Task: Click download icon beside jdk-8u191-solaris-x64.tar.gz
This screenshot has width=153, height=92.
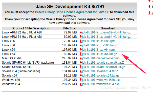Action: (x=81, y=75)
